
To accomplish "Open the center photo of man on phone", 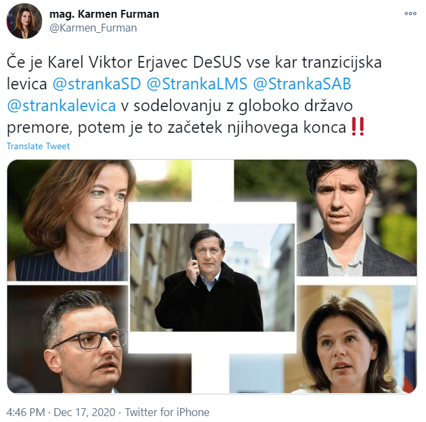I will click(x=212, y=277).
